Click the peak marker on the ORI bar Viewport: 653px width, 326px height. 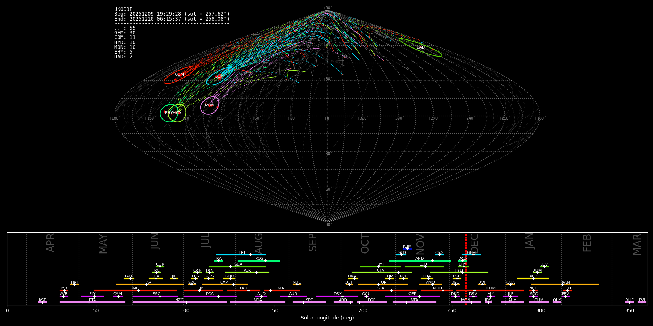coord(379,284)
